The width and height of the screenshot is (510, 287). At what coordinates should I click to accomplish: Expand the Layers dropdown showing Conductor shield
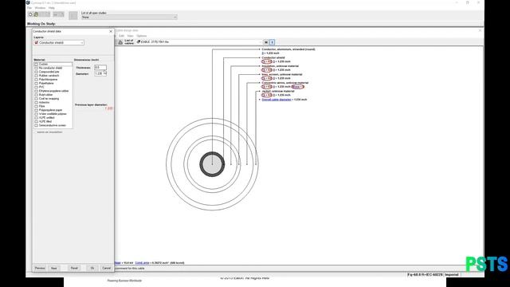click(x=59, y=42)
